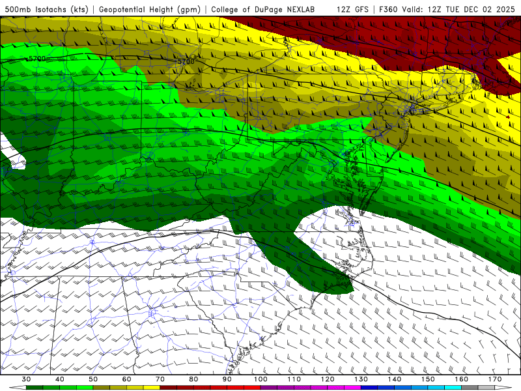Click the legend value 120
521x391 pixels.
point(328,379)
